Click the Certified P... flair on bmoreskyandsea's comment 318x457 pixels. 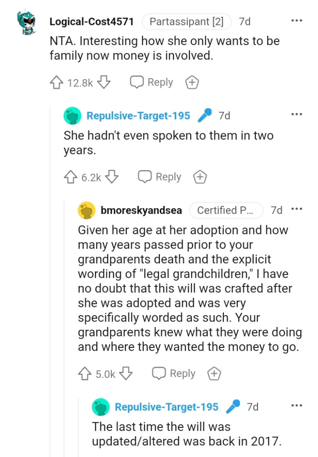(226, 211)
